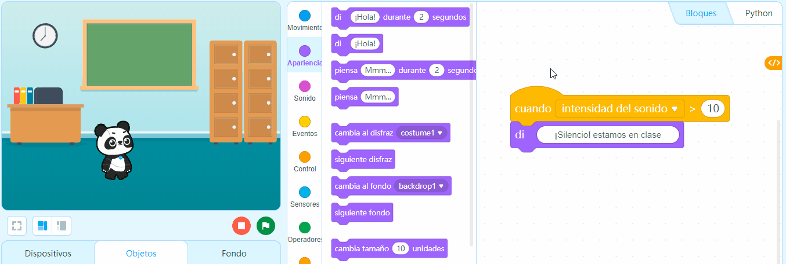The height and width of the screenshot is (264, 786).
Task: Enter fullscreen stage mode
Action: click(17, 226)
